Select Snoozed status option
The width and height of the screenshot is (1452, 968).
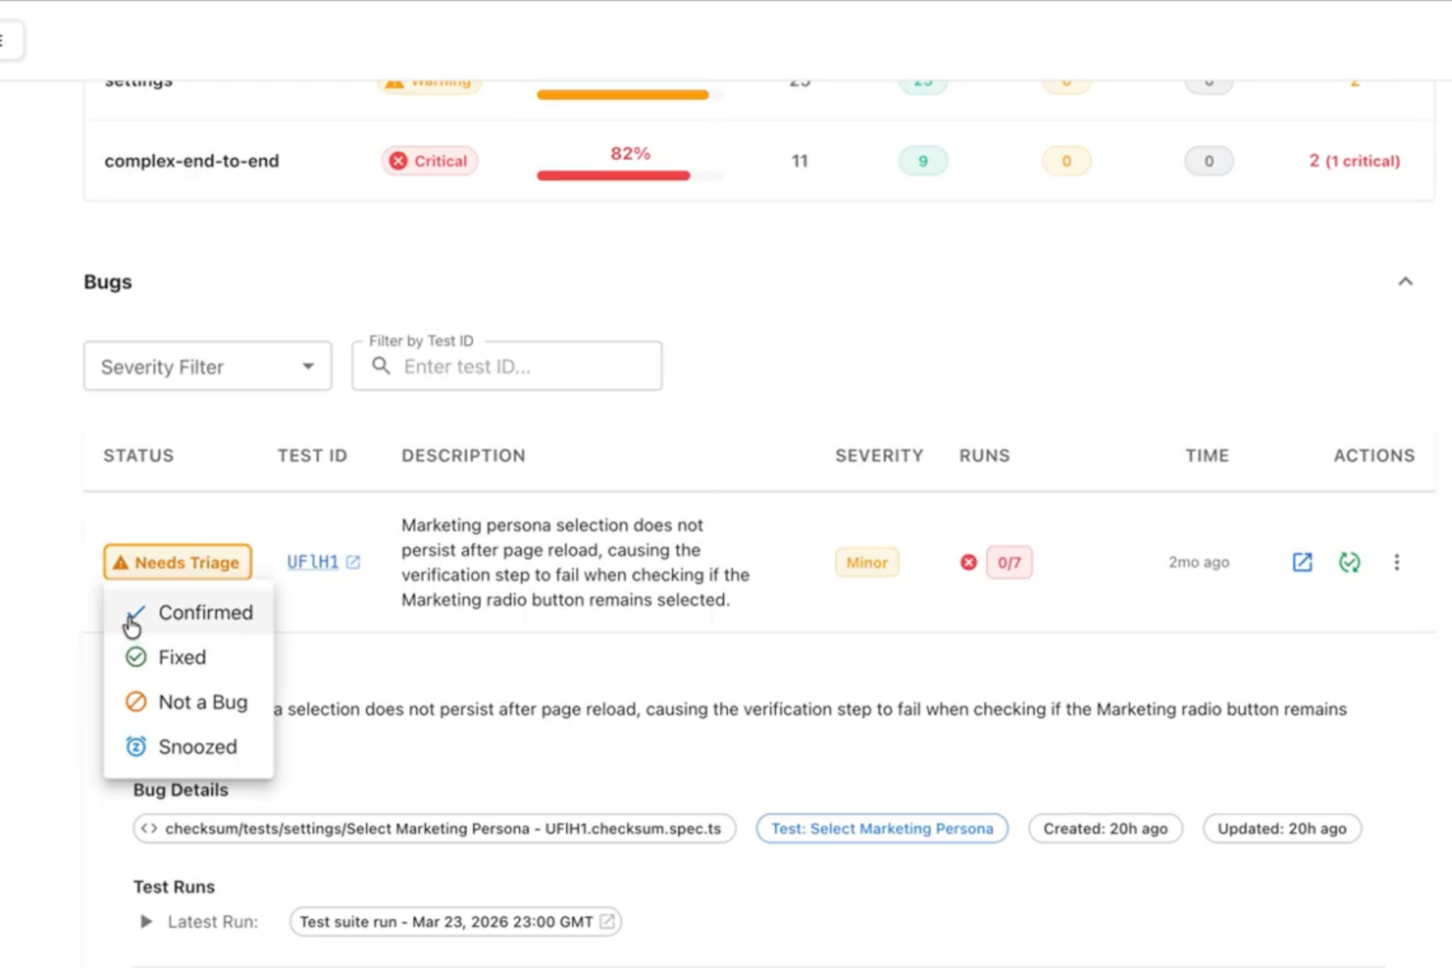click(197, 746)
